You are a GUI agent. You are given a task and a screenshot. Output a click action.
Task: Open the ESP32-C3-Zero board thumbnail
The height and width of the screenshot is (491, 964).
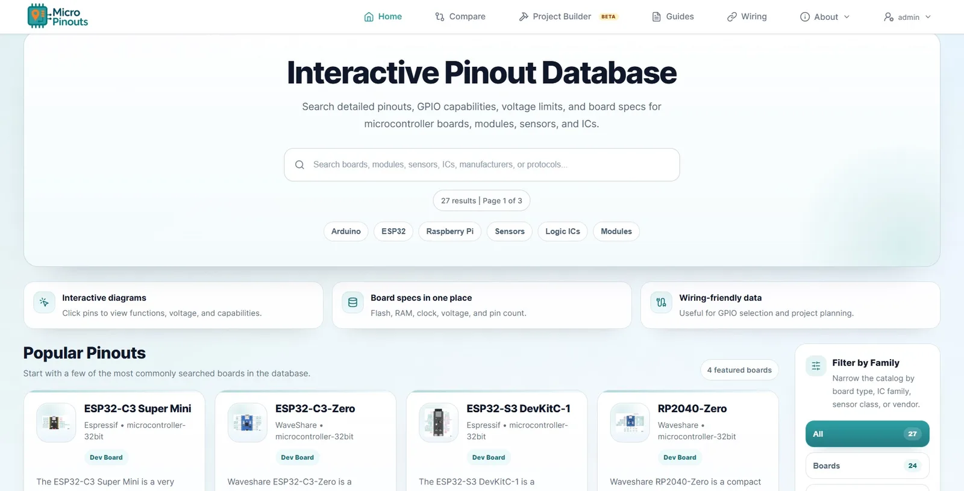247,423
